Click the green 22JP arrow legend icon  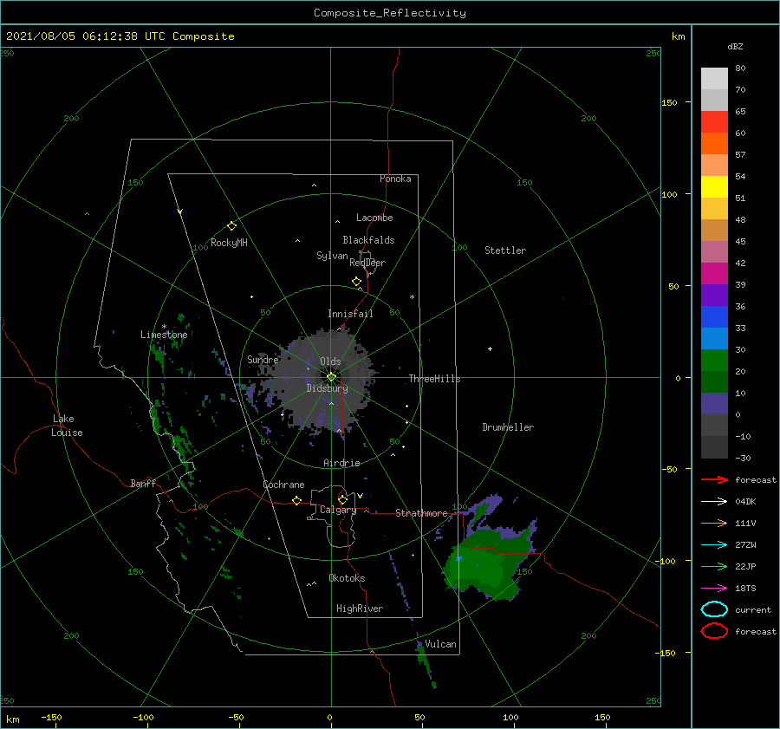[714, 566]
